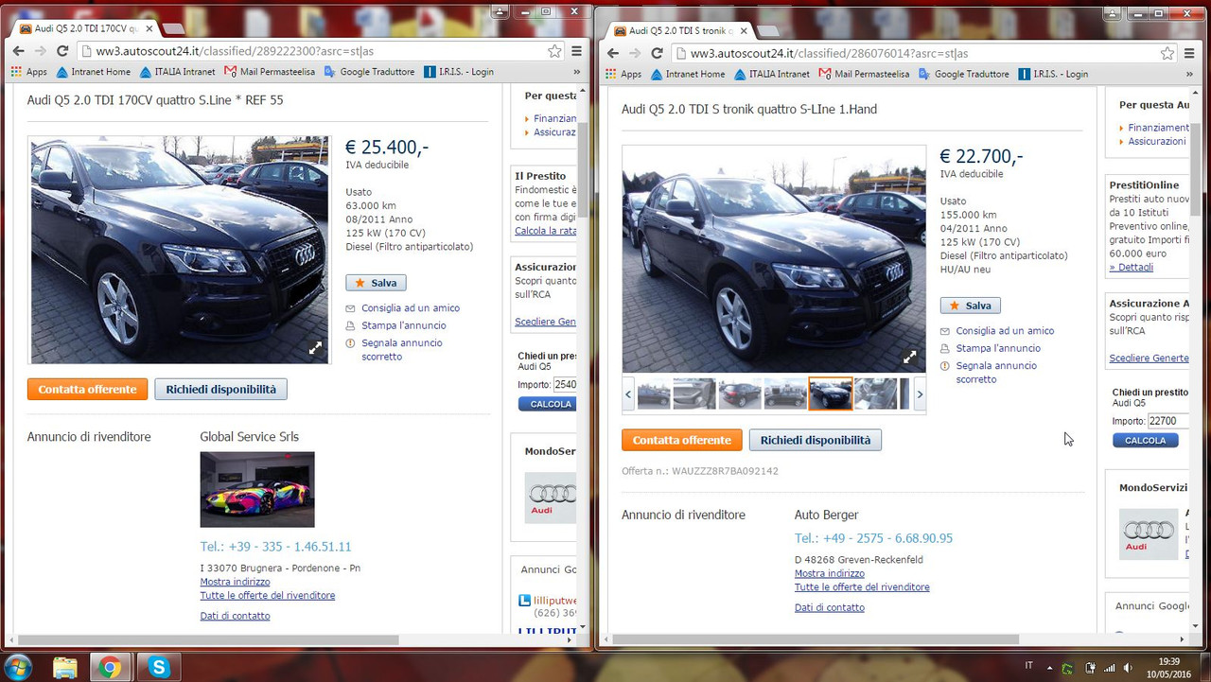Show hidden tray icons arrow
This screenshot has width=1211, height=682.
(x=1048, y=667)
